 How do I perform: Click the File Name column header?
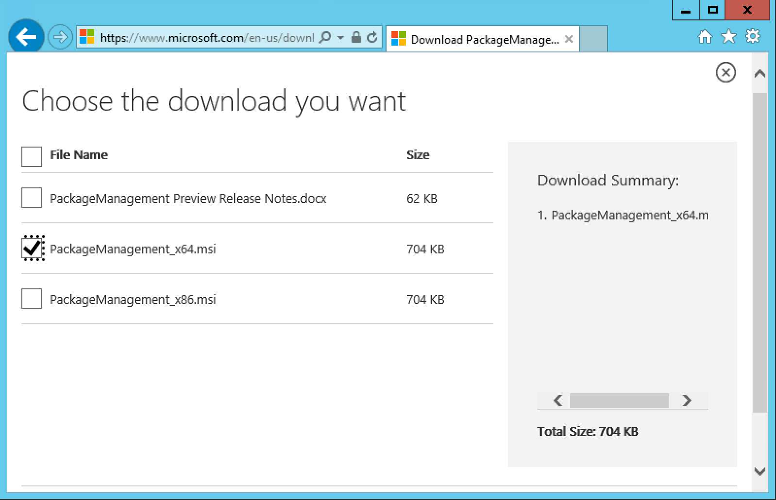point(79,155)
